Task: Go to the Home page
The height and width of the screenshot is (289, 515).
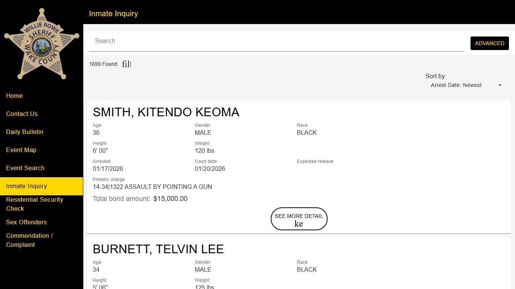Action: click(x=14, y=96)
